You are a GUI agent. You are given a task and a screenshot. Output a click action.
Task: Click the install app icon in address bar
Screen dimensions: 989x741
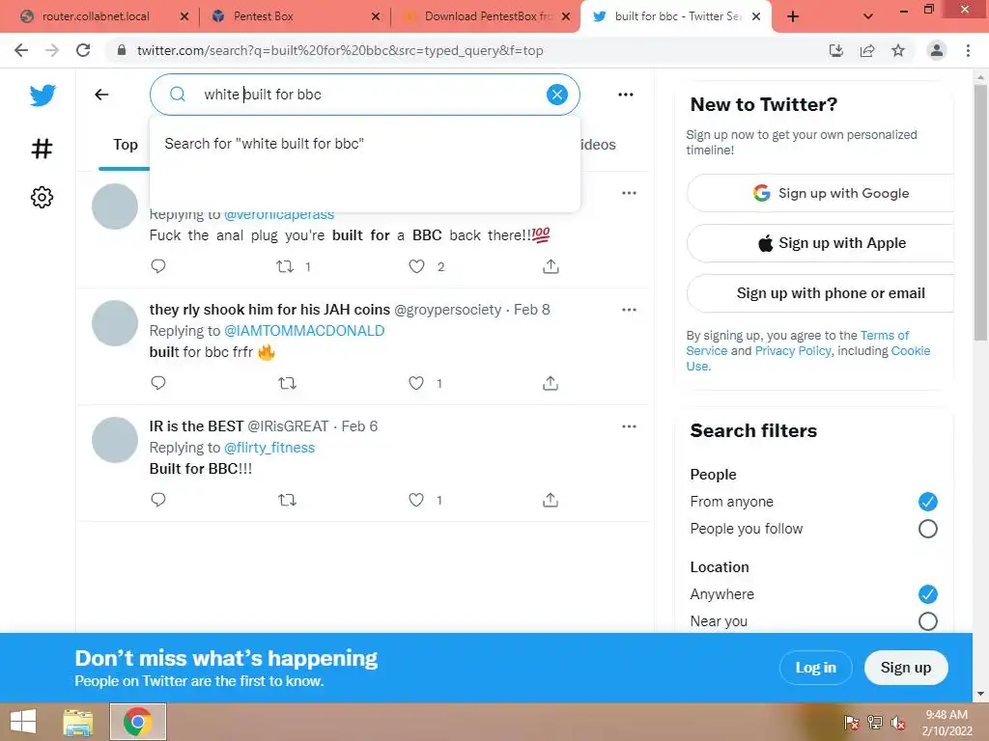pos(836,50)
